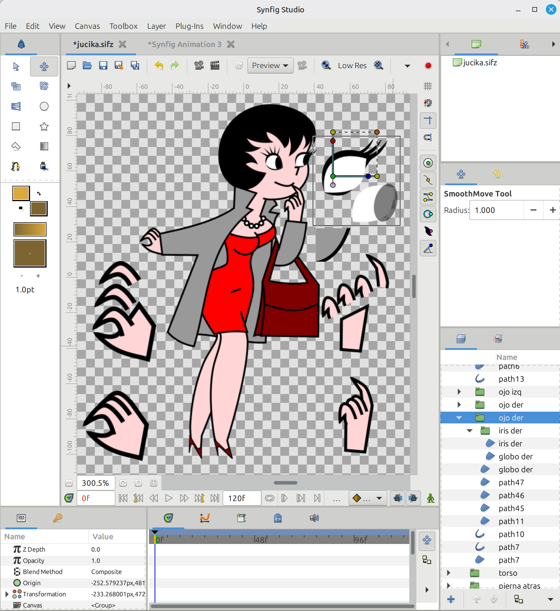Click the Undo arrow icon
The image size is (560, 611).
tap(159, 66)
